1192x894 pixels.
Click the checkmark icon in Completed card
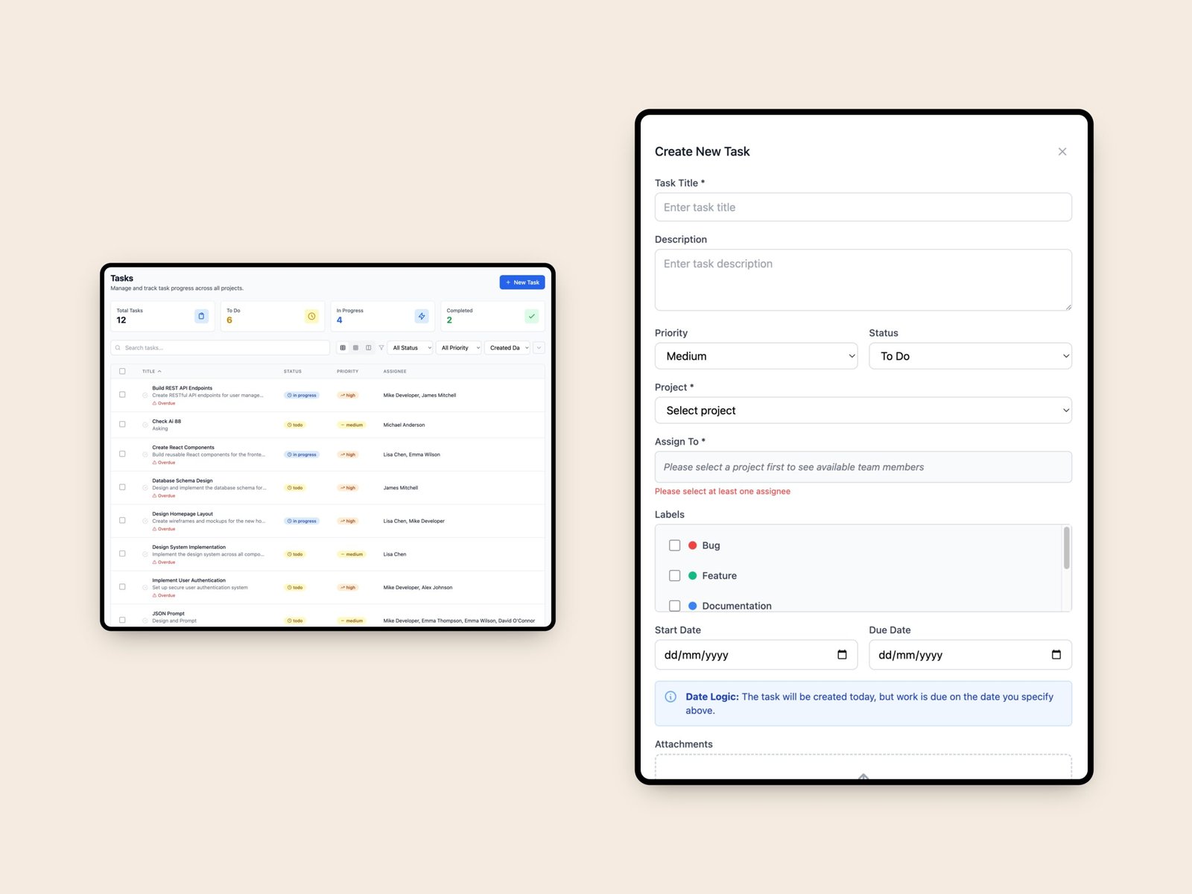pyautogui.click(x=531, y=316)
